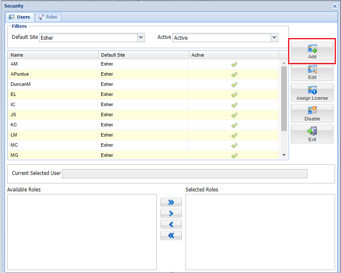Viewport: 341px width, 273px height.
Task: Click active checkmark in MG row
Action: point(234,156)
